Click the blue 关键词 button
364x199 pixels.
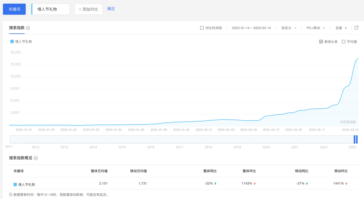coord(14,9)
